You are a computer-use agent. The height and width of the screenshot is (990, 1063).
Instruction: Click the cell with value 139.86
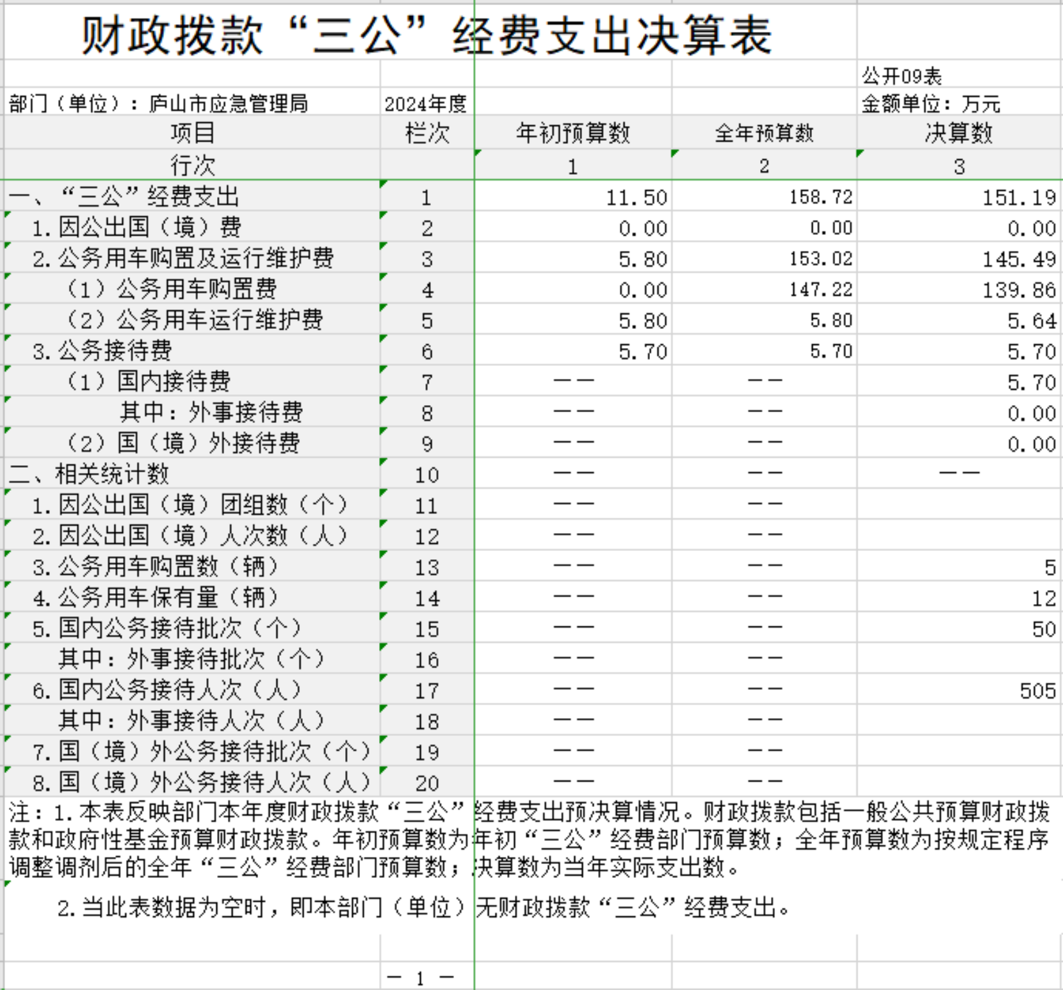pyautogui.click(x=1019, y=289)
